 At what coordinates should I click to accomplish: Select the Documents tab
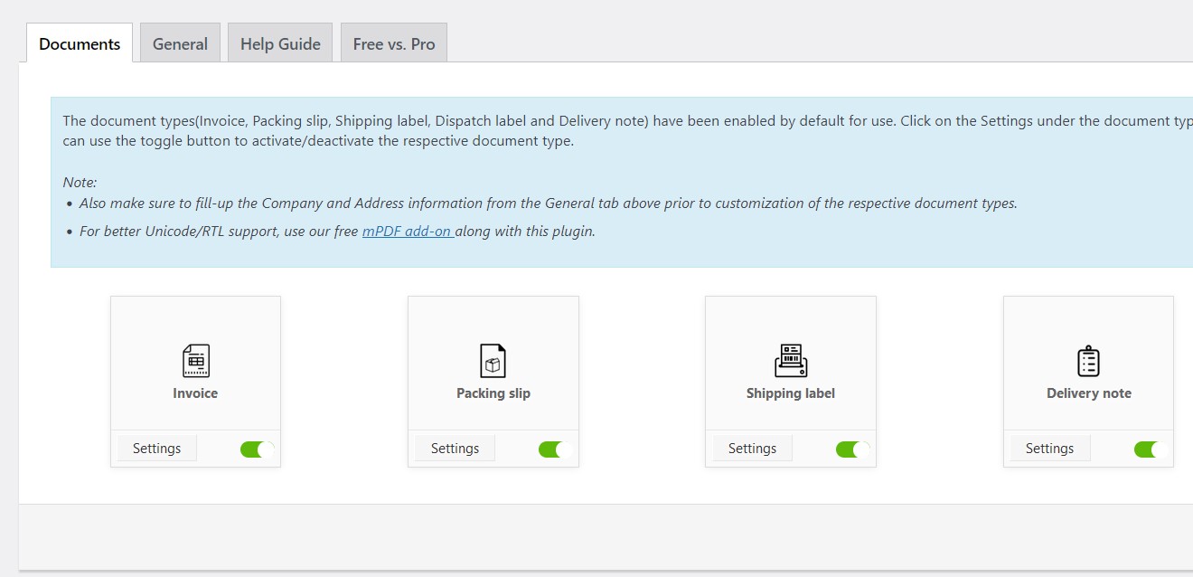pyautogui.click(x=80, y=43)
